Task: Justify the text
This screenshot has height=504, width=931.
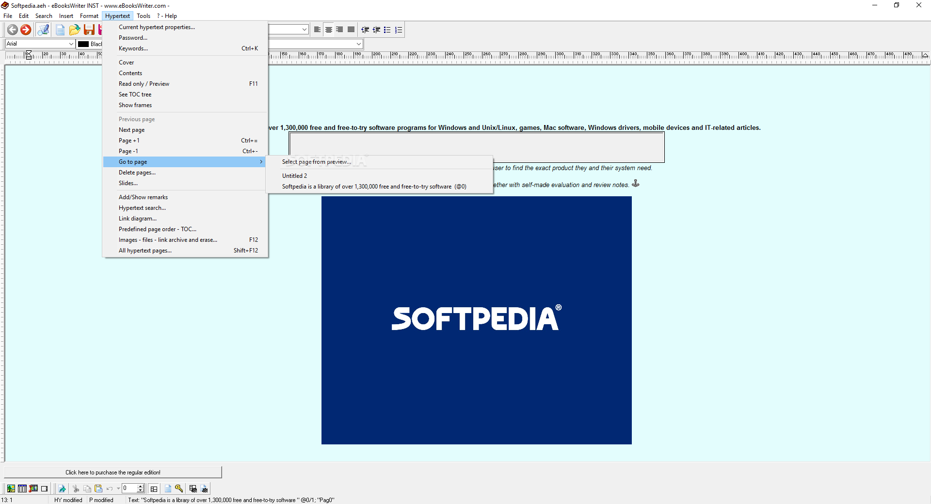Action: pyautogui.click(x=351, y=30)
